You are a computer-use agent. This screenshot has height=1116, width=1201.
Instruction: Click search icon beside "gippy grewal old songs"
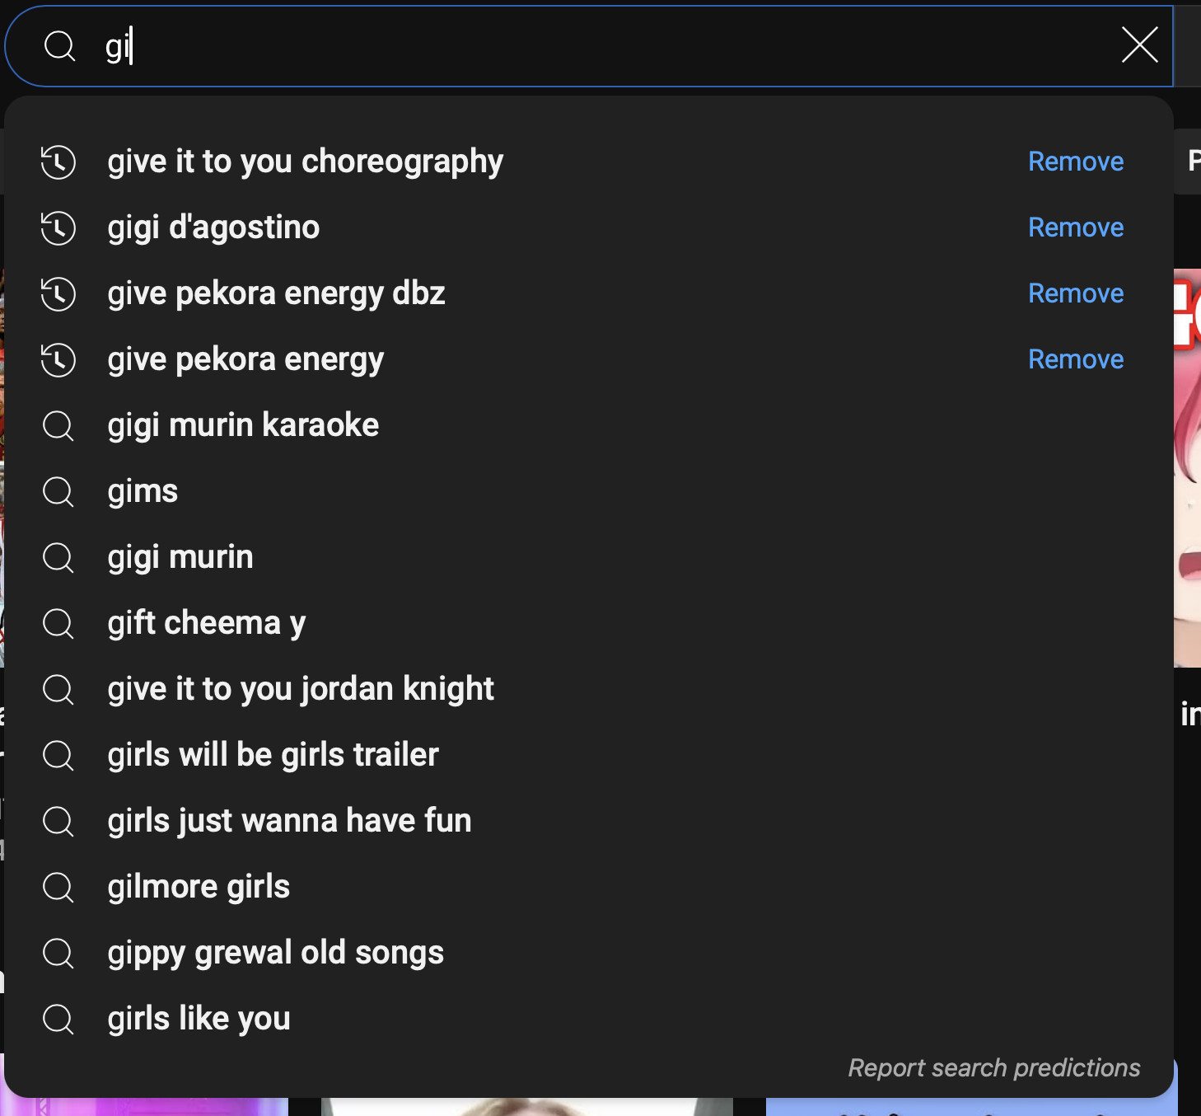[58, 954]
